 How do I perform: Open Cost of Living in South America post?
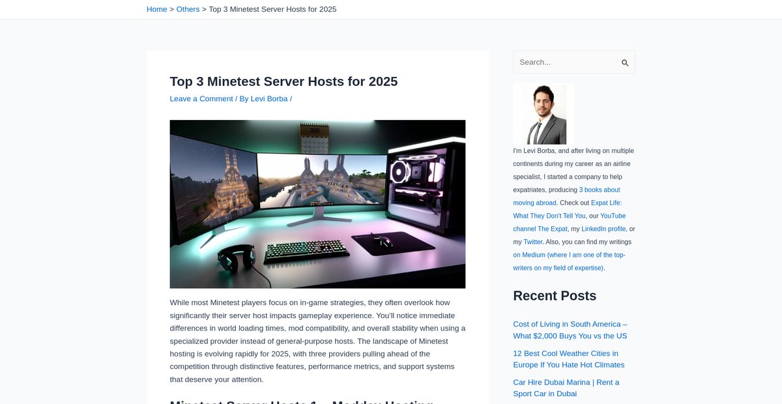pos(570,330)
